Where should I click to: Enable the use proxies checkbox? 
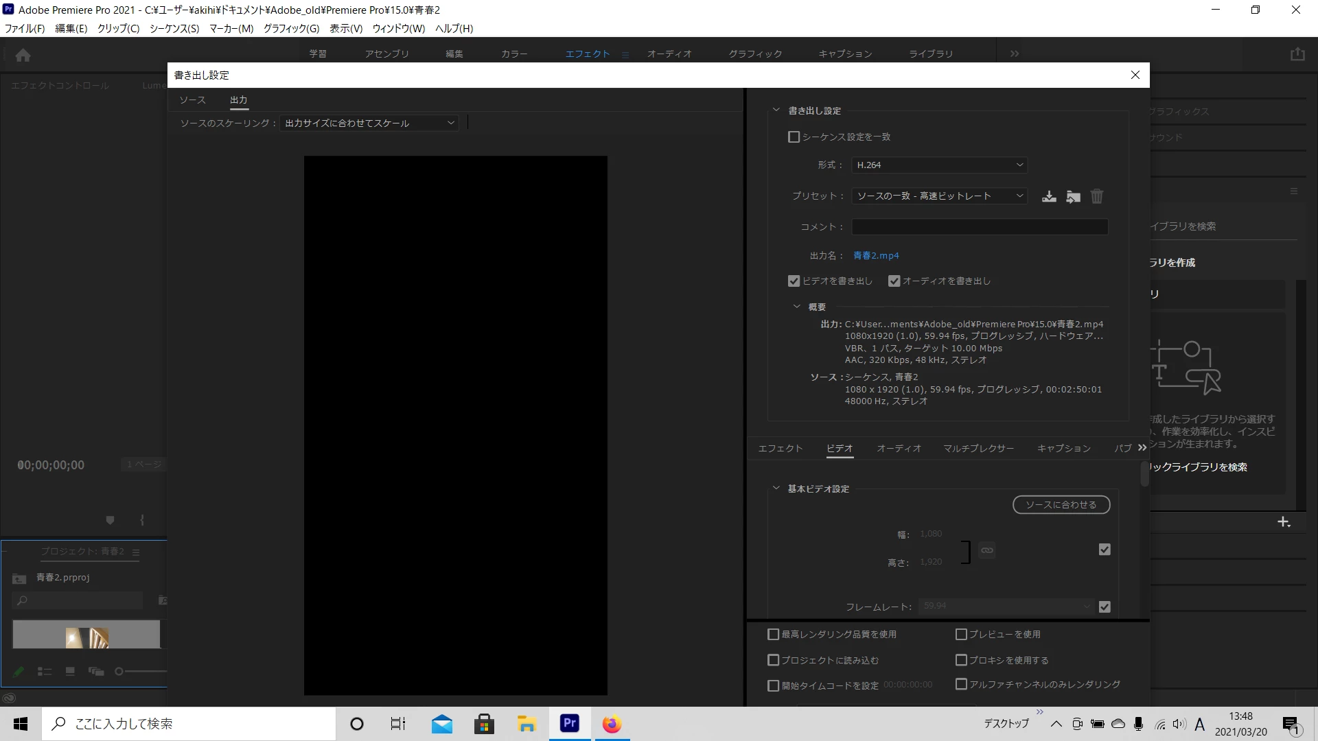961,660
